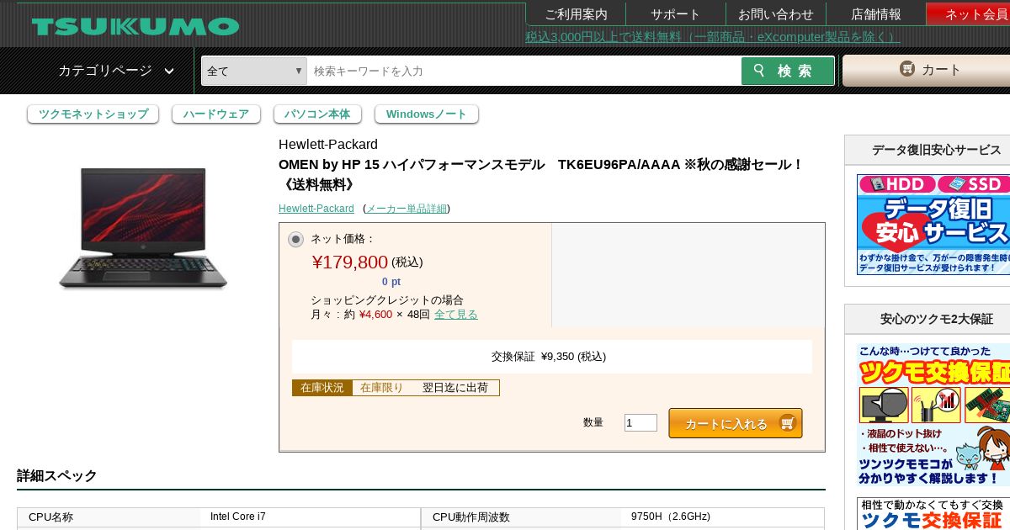Click the CPU名称 label cell

tap(109, 517)
